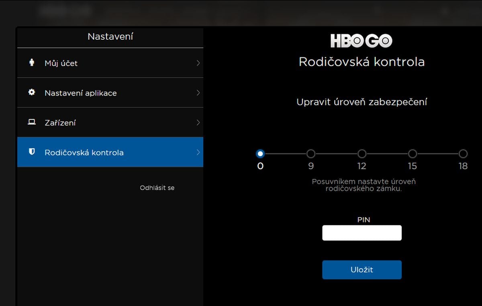Click the shield icon beside Rodičovská kontrola
This screenshot has height=306, width=482.
click(32, 152)
